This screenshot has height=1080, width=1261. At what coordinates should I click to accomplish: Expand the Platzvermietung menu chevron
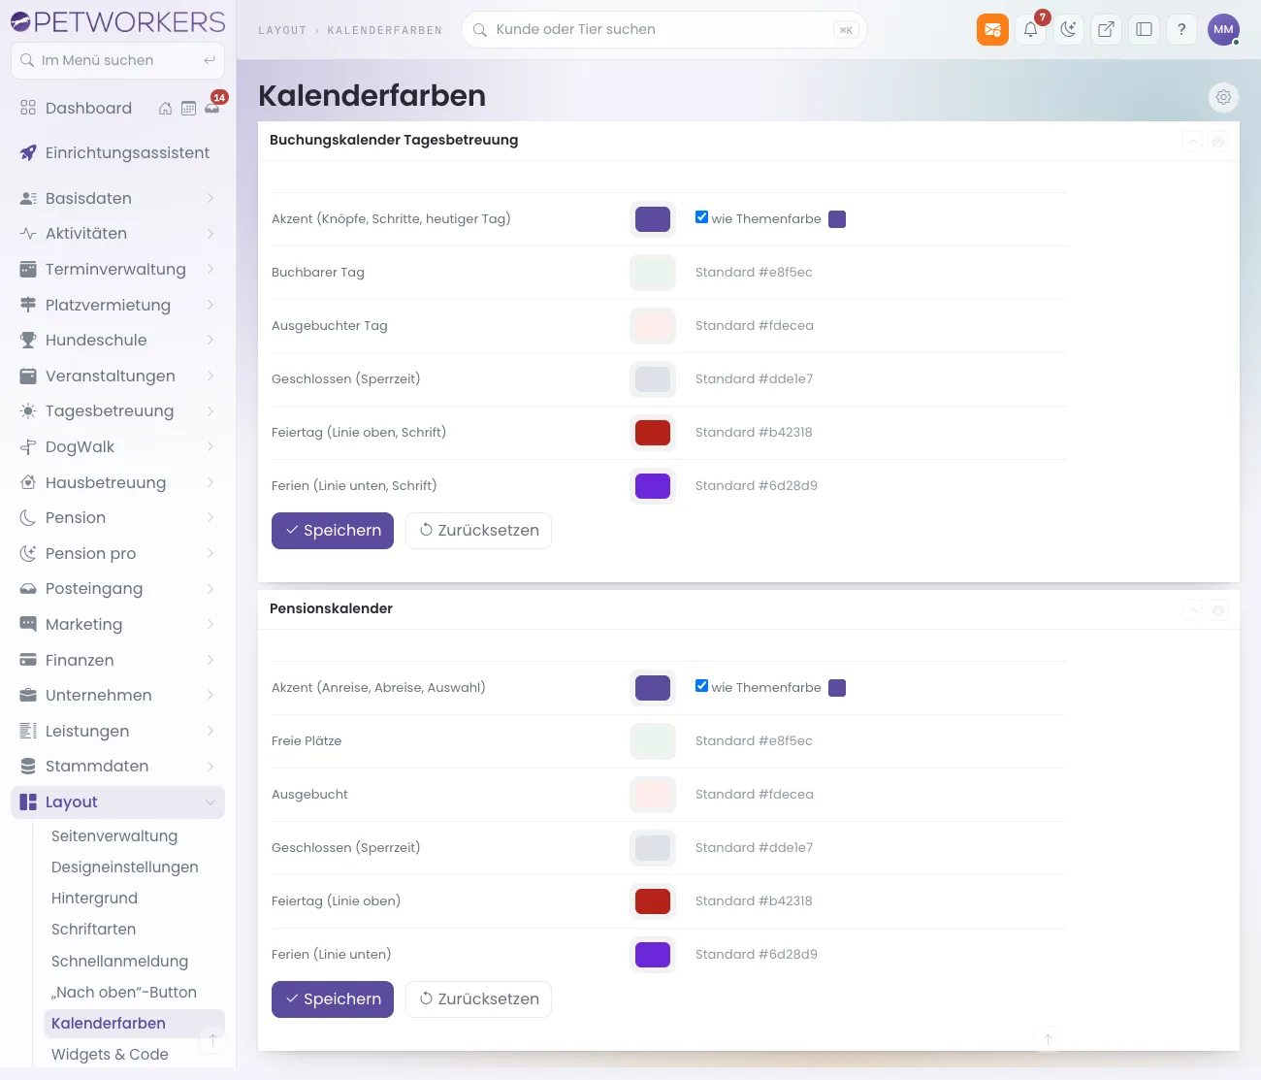210,305
